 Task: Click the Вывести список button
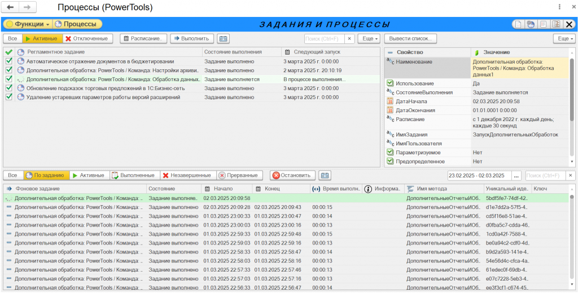[x=410, y=38]
